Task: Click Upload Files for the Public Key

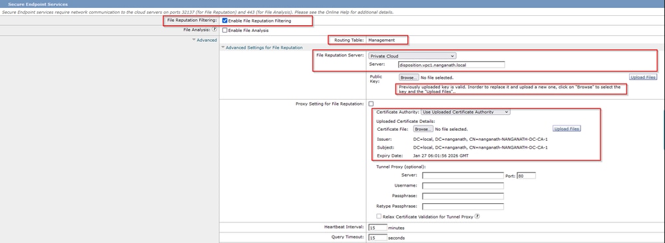Action: click(643, 77)
